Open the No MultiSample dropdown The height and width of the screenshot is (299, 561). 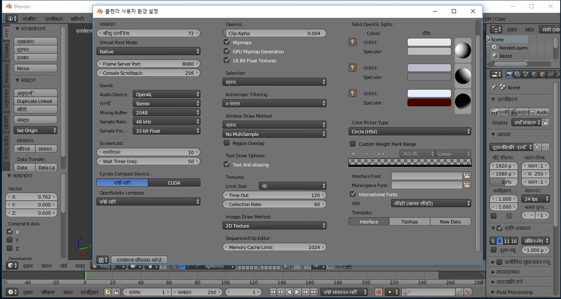click(x=275, y=134)
